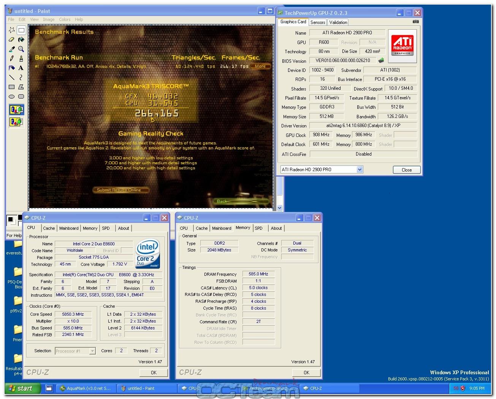
Task: Choose the Fill With Color bucket tool
Action: pyautogui.click(x=21, y=40)
